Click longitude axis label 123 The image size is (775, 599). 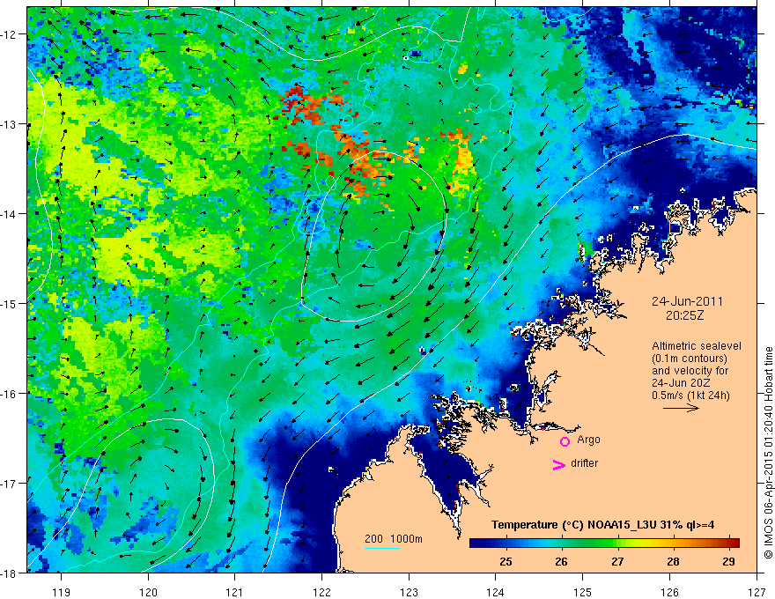pos(409,592)
